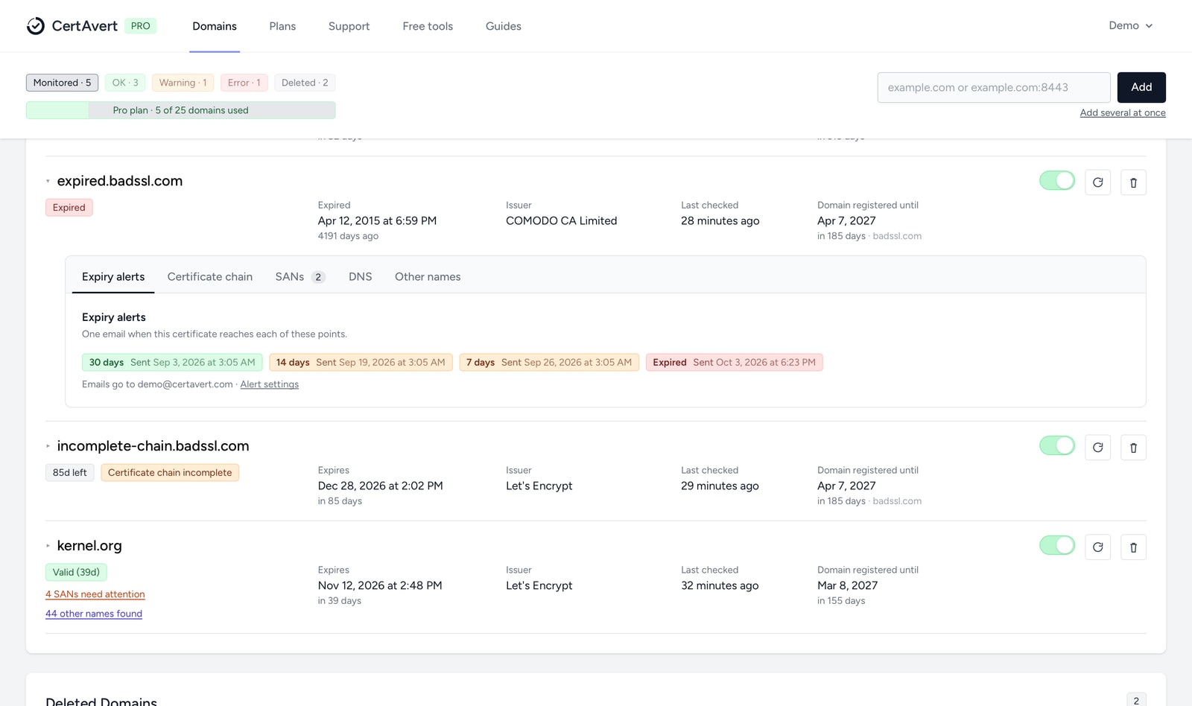Switch to the Certificate chain tab
The width and height of the screenshot is (1192, 706).
click(x=210, y=276)
